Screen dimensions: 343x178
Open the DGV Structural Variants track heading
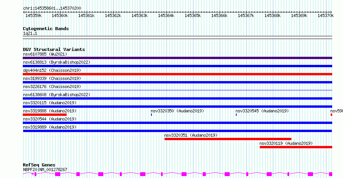(x=54, y=49)
